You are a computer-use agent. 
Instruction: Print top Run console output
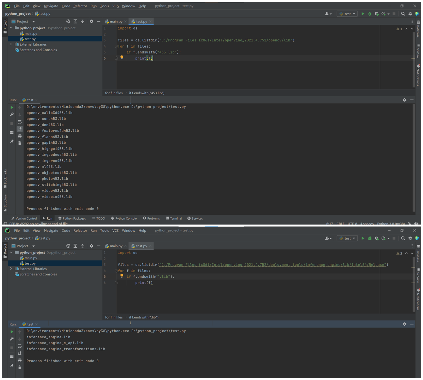tap(20, 136)
